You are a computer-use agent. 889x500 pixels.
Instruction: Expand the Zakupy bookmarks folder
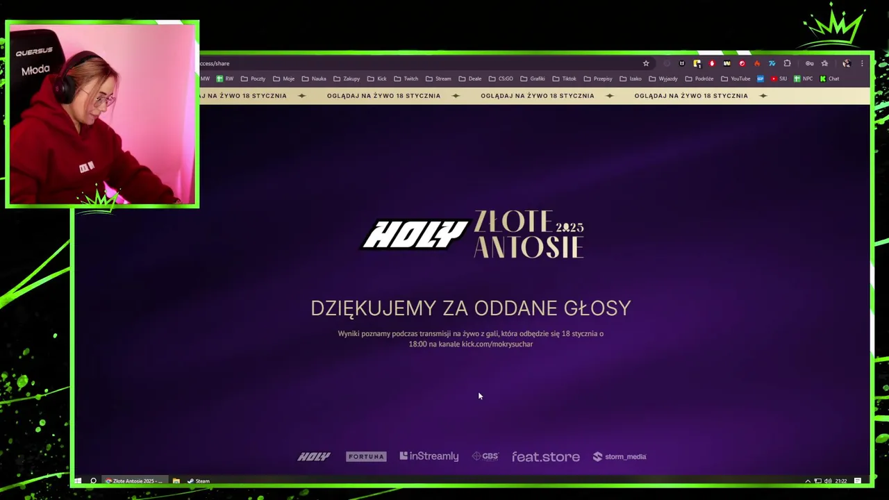coord(347,78)
